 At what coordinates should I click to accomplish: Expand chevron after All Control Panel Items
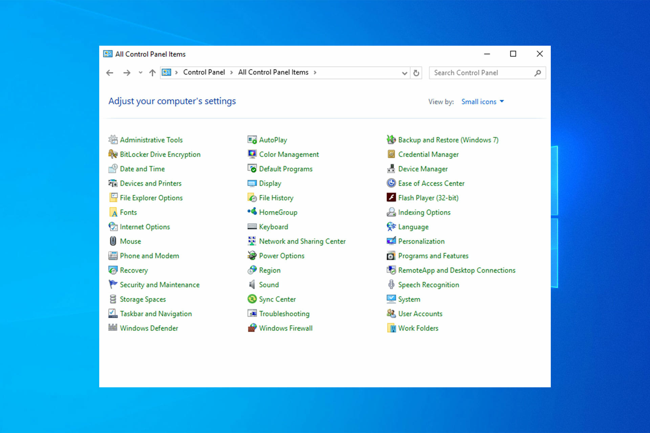[x=315, y=73]
